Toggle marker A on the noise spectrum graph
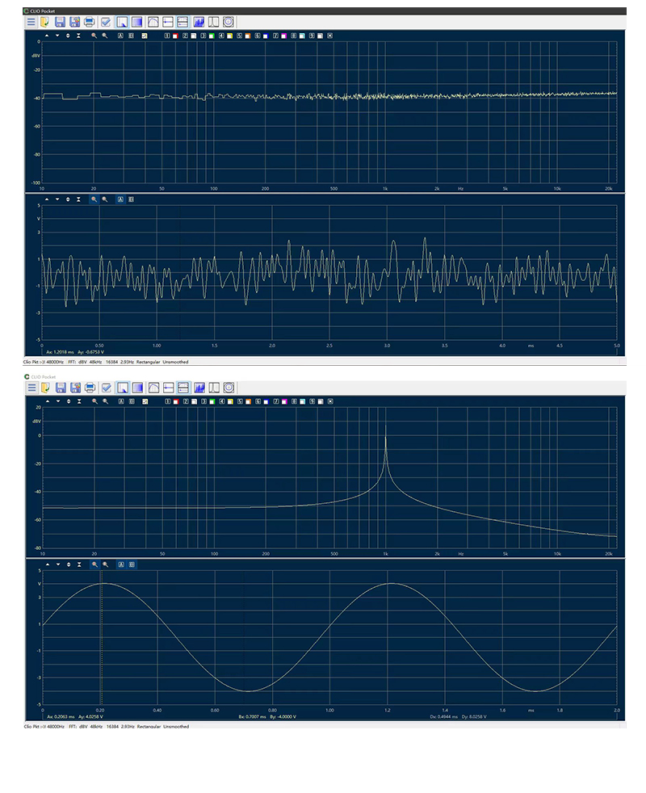Screen dimensions: 646x793 point(120,36)
